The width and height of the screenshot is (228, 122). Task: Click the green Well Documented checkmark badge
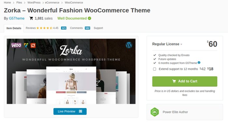pos(90,18)
